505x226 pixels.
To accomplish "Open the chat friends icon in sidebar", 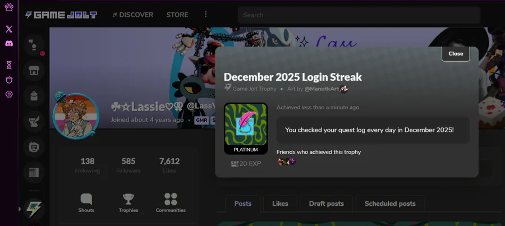I will (x=34, y=45).
